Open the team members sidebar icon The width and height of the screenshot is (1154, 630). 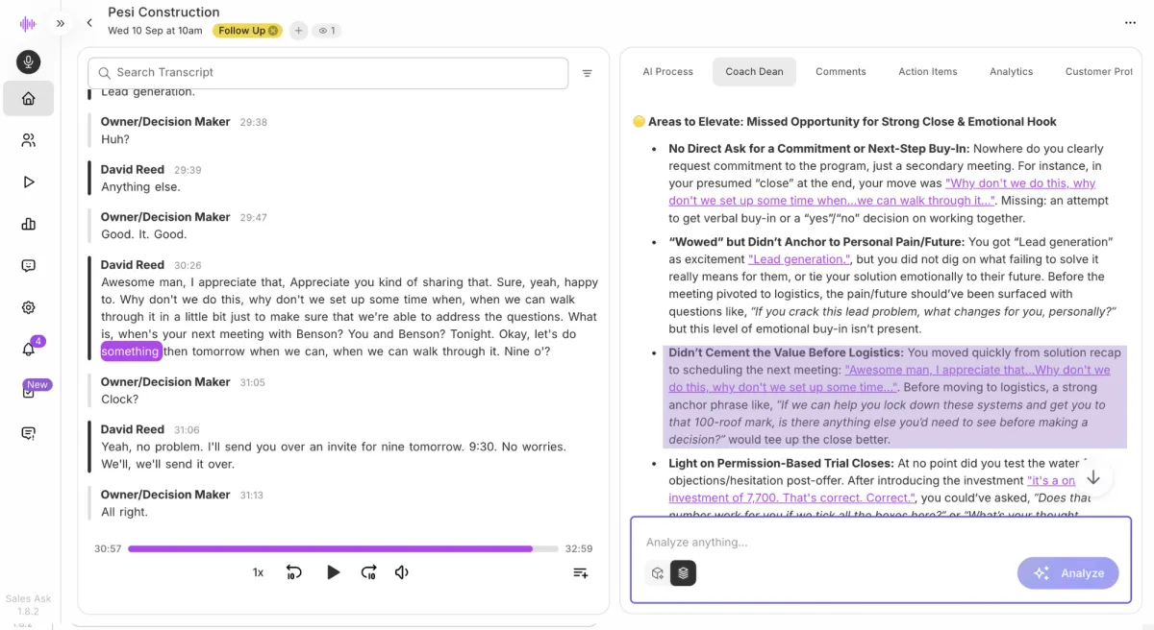28,140
